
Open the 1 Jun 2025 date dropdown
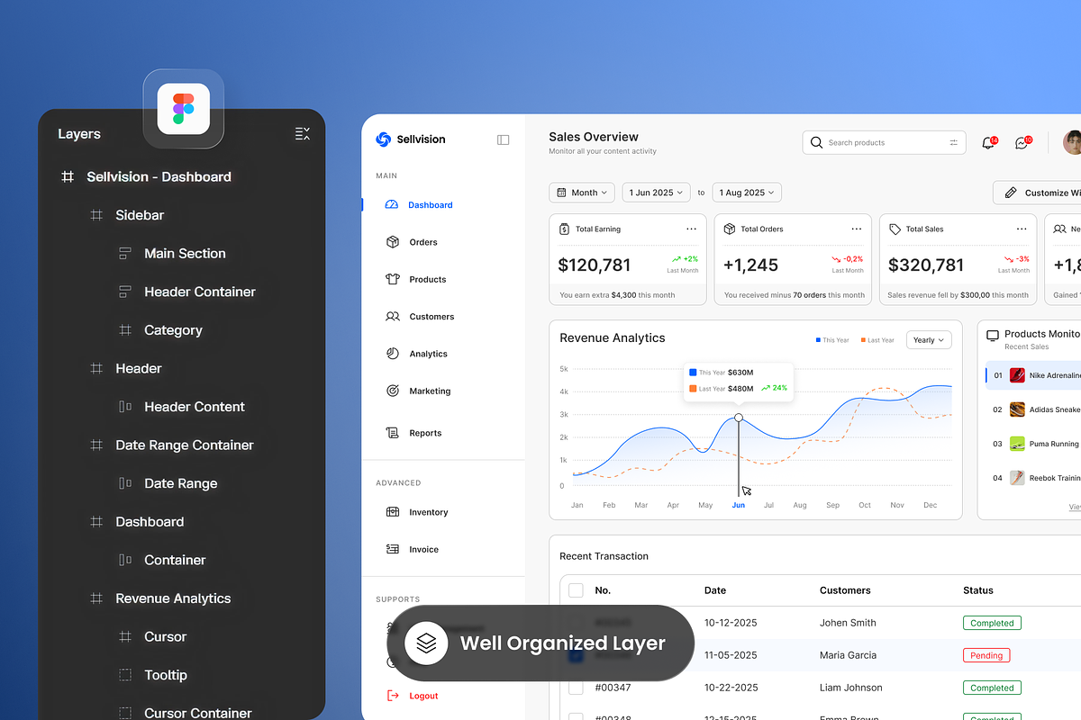[656, 193]
